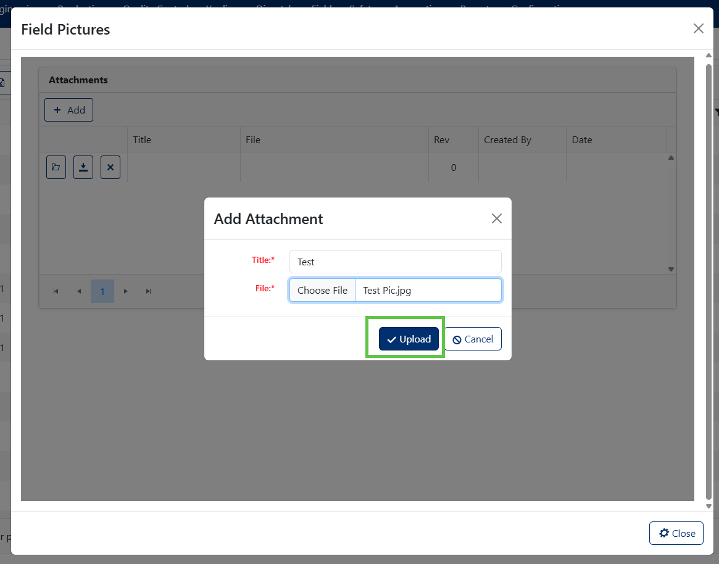Viewport: 719px width, 564px height.
Task: Go to first page of attachments
Action: tap(56, 291)
